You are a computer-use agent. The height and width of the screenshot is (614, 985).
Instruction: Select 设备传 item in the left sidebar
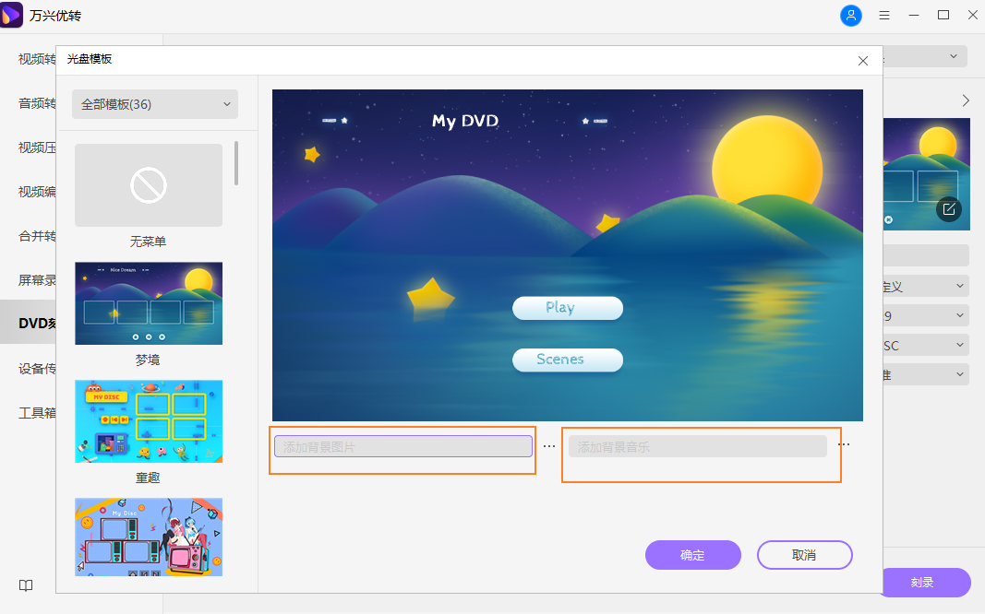click(37, 368)
